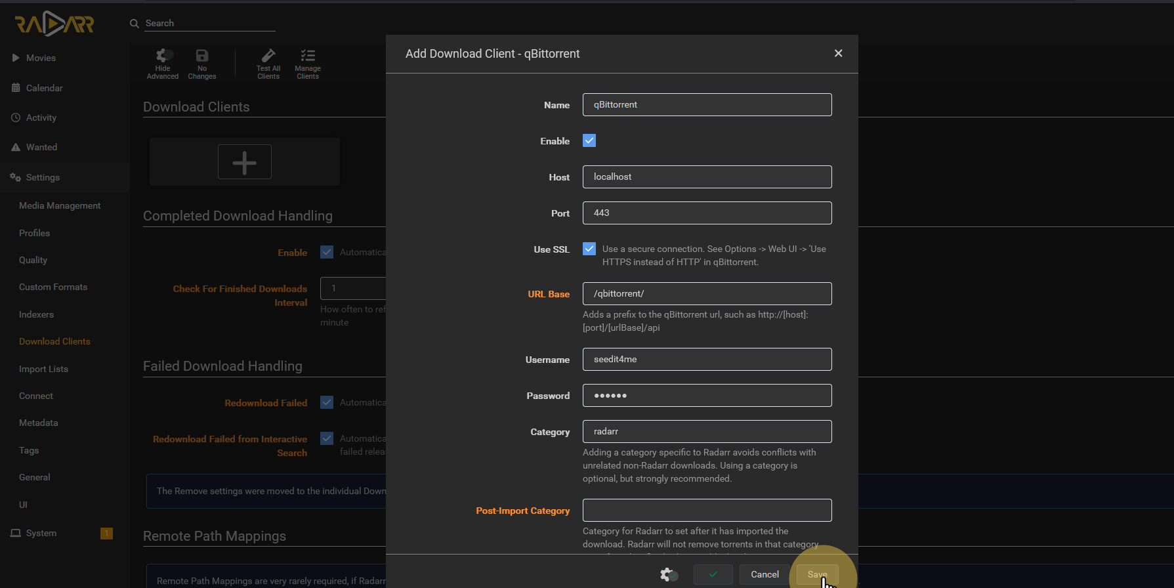The image size is (1174, 588).
Task: Toggle Hide Advanced settings gear
Action: click(x=163, y=64)
